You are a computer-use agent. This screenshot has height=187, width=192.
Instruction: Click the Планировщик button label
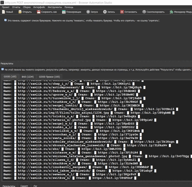[74, 12]
